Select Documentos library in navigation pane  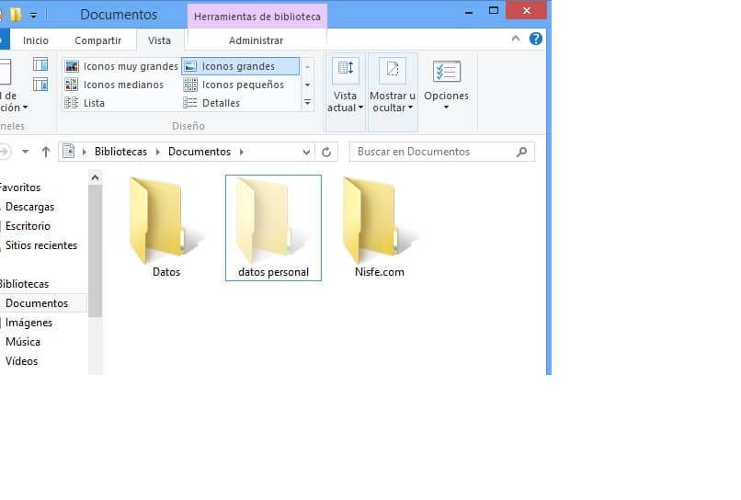point(37,303)
